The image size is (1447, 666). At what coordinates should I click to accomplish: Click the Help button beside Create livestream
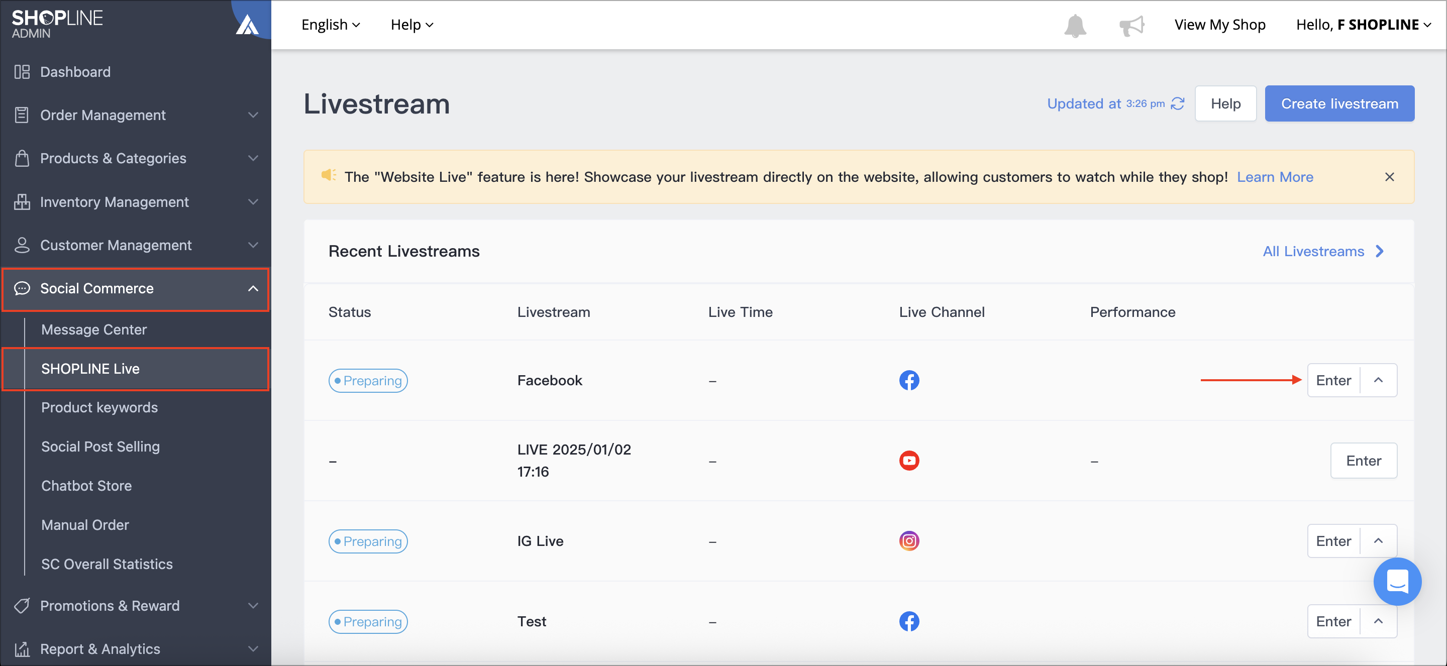point(1225,103)
